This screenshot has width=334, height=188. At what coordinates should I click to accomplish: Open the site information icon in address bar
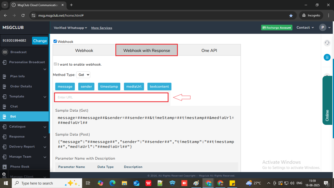[34, 15]
